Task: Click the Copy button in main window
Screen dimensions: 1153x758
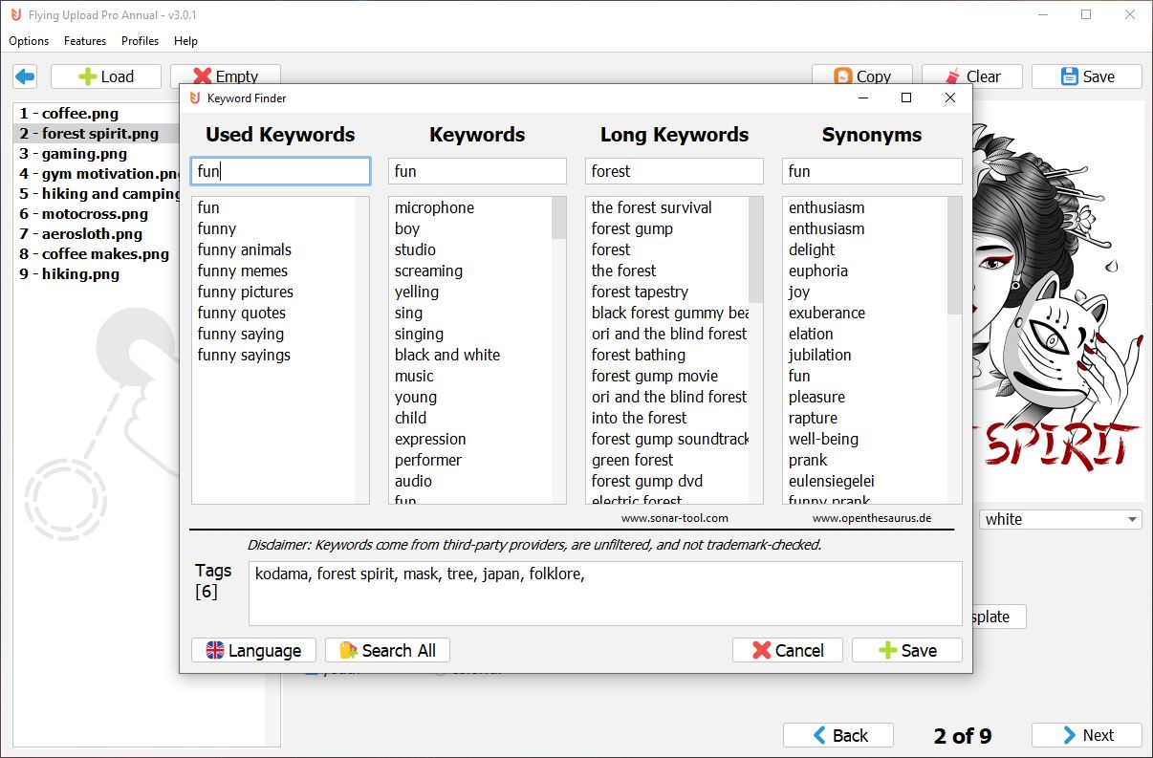Action: point(862,76)
